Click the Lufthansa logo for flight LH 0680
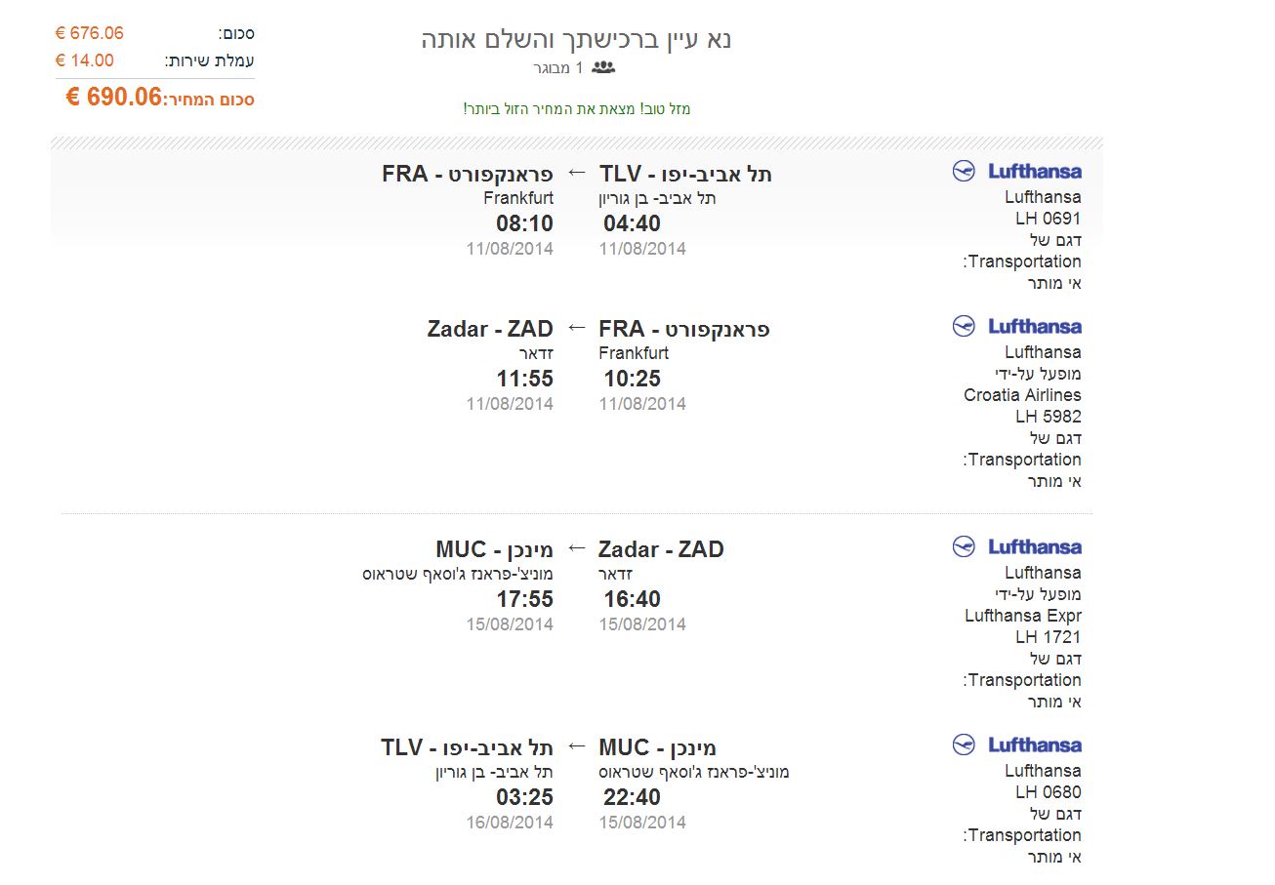1275x885 pixels. [1017, 745]
